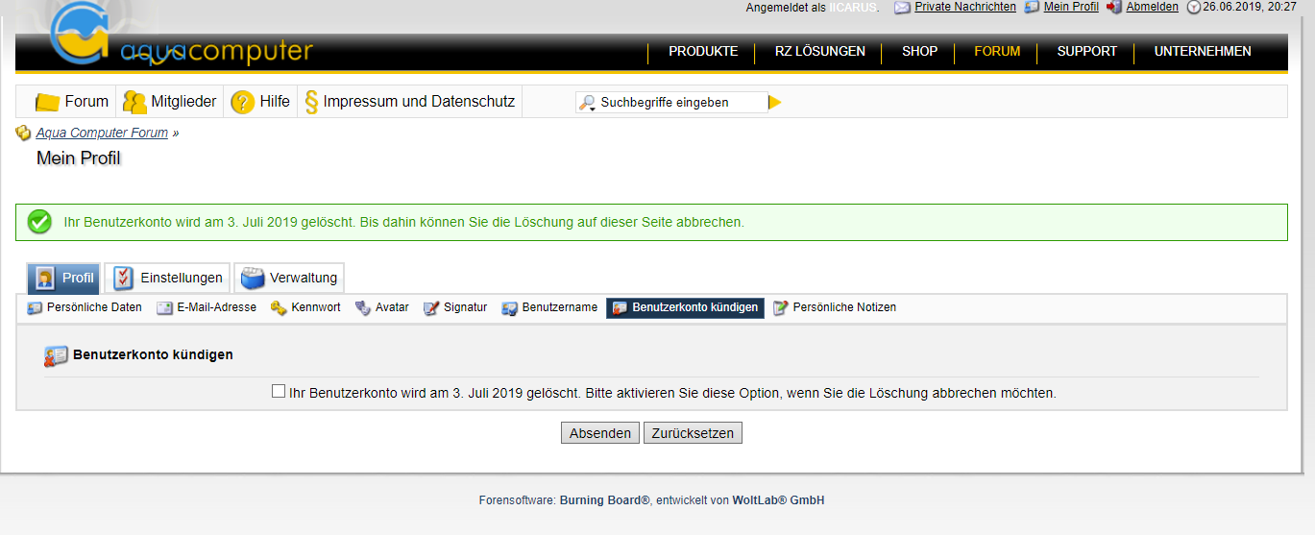Click the Mein Profil card icon in header
The image size is (1315, 535).
coord(1032,7)
